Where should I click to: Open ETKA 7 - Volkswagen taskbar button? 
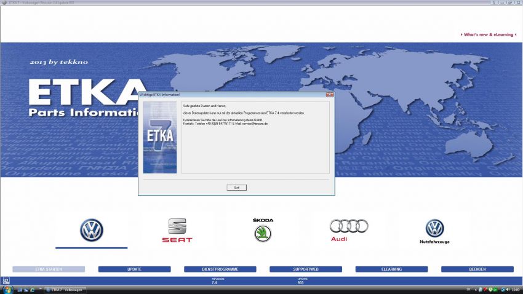pyautogui.click(x=65, y=290)
